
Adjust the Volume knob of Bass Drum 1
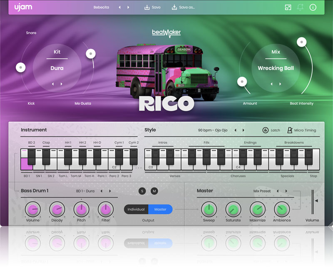click(x=33, y=209)
